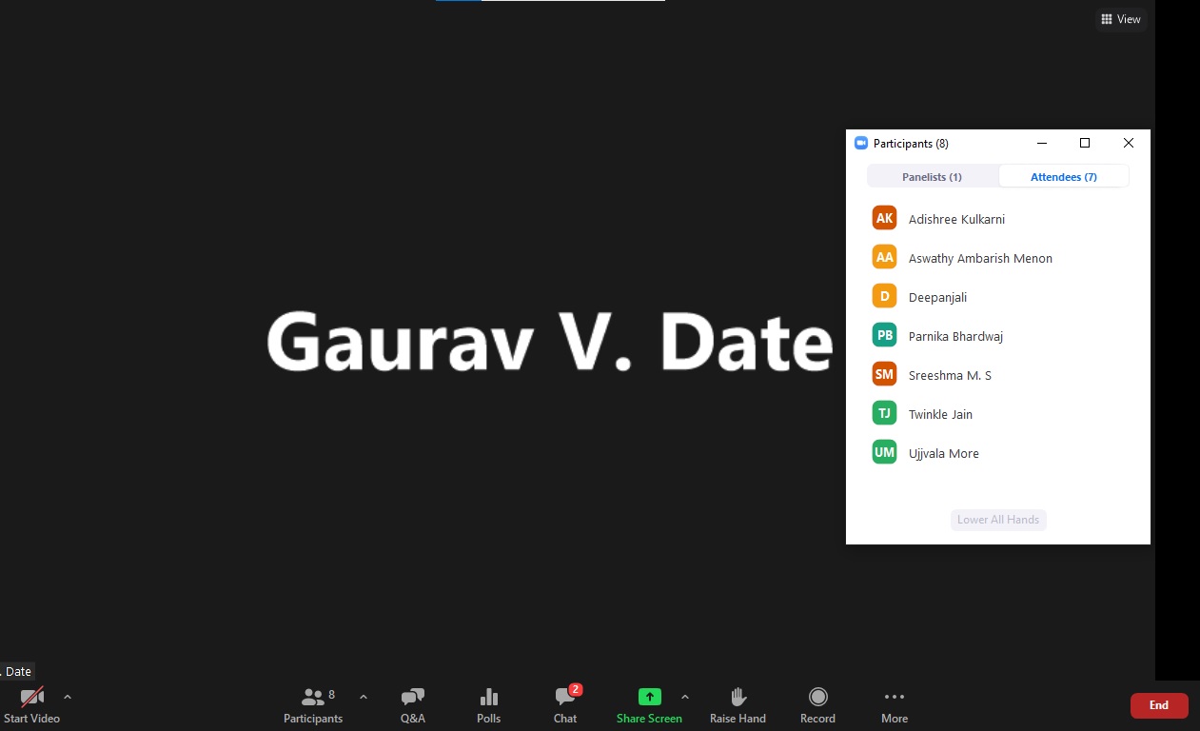The image size is (1200, 731).
Task: Open the More options icon
Action: [x=894, y=704]
